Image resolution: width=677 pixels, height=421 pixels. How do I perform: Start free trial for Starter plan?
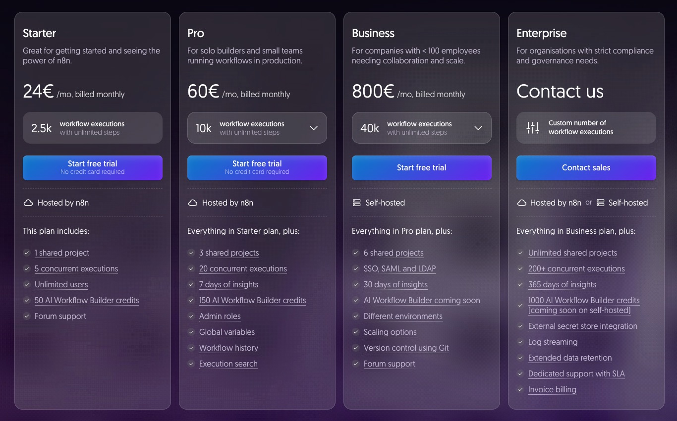pos(93,168)
